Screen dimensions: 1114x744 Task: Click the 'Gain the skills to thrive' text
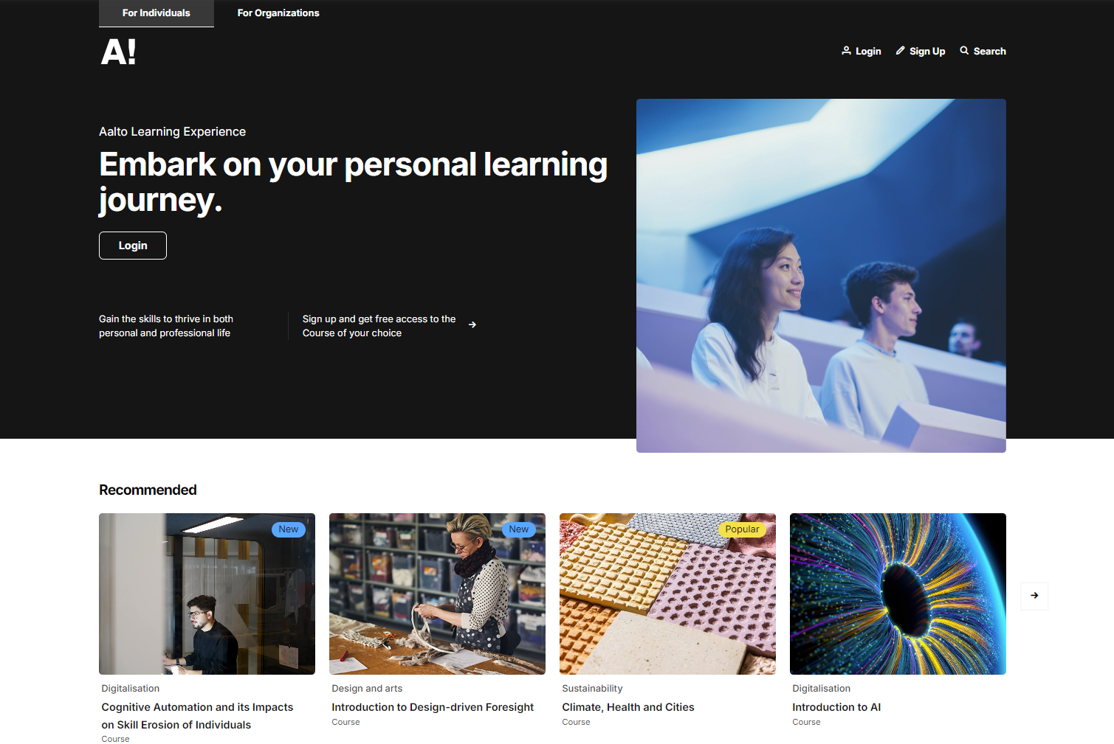tap(166, 326)
